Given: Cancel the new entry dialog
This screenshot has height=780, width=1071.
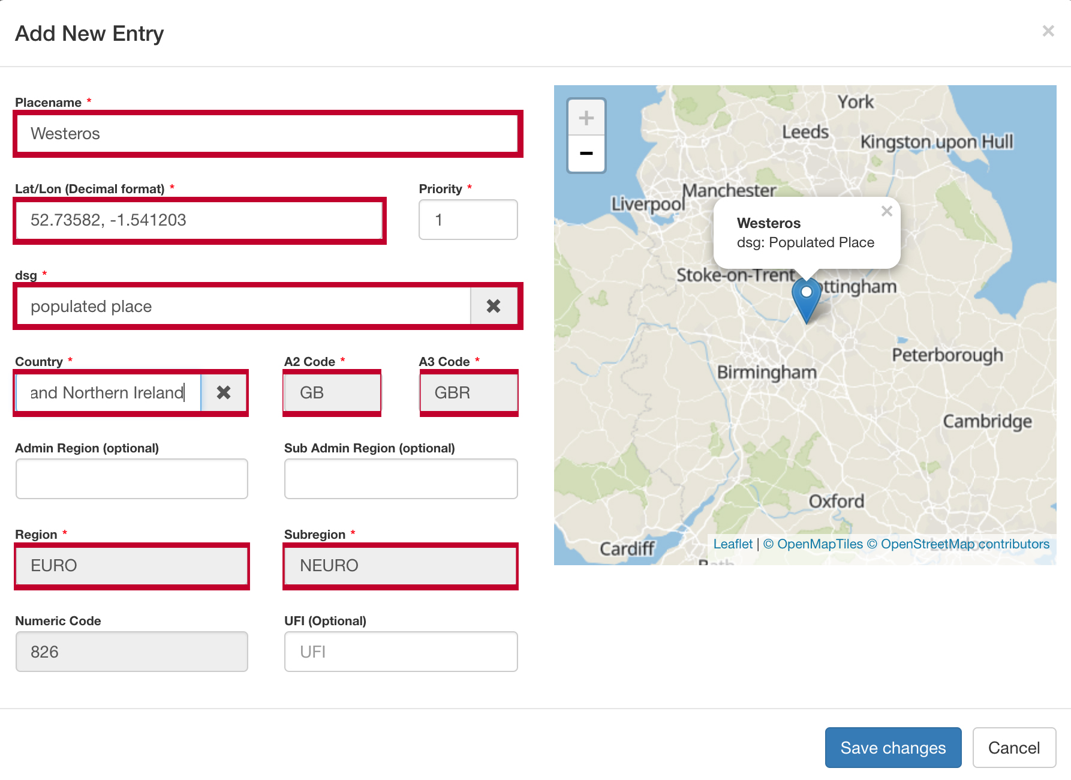Looking at the screenshot, I should coord(1013,748).
